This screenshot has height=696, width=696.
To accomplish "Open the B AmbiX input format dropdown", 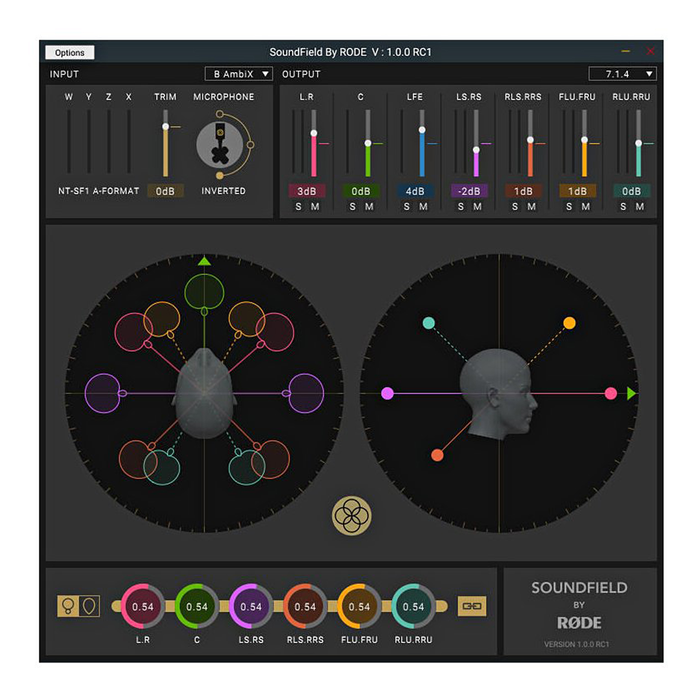I will [x=239, y=74].
